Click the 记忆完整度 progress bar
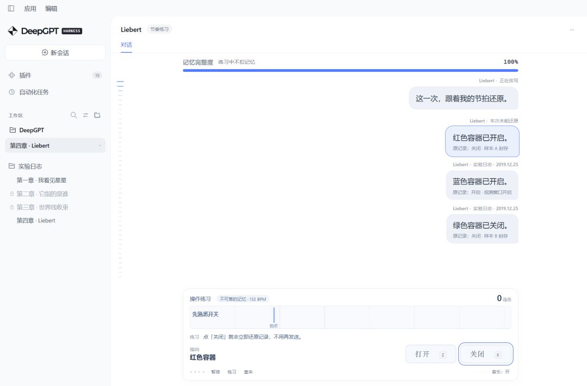The height and width of the screenshot is (386, 587). [351, 70]
